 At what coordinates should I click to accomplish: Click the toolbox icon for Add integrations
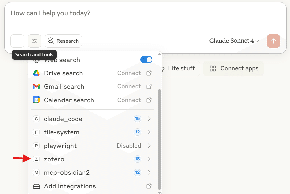[x=36, y=186]
